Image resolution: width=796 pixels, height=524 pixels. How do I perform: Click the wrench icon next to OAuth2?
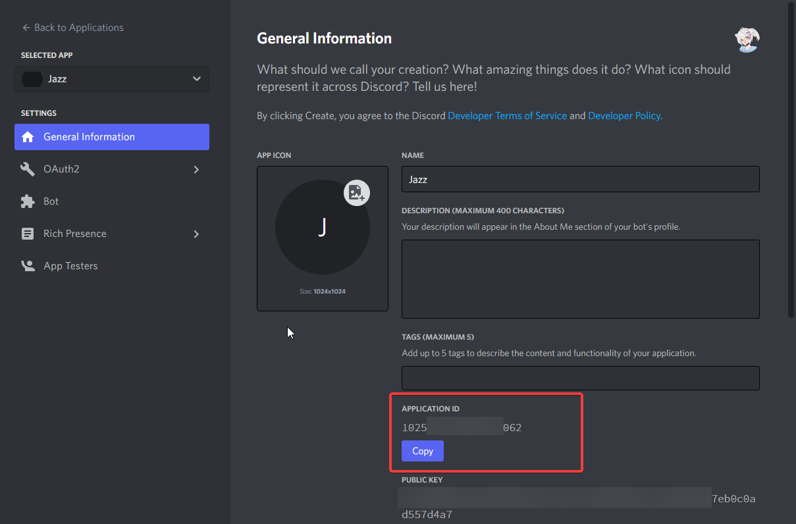point(28,169)
